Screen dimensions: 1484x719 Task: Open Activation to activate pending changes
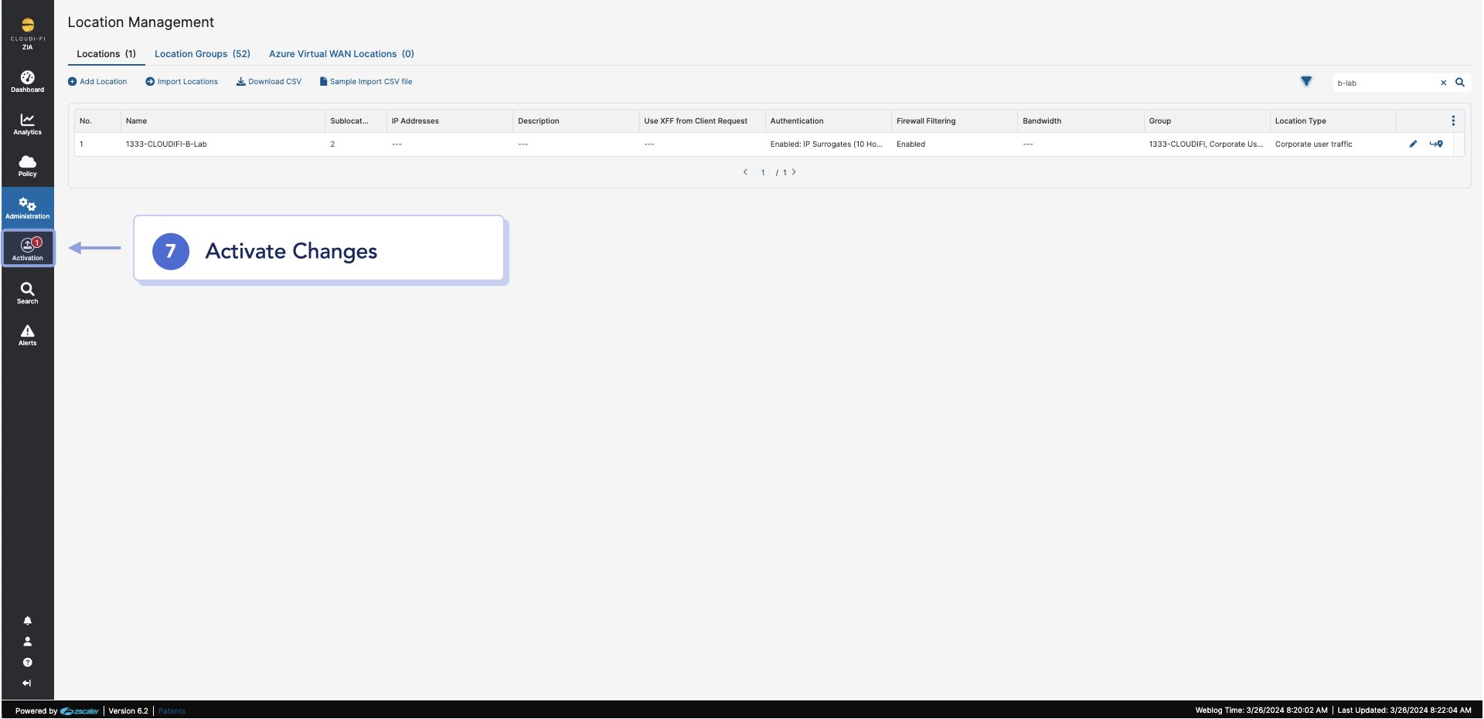click(28, 249)
